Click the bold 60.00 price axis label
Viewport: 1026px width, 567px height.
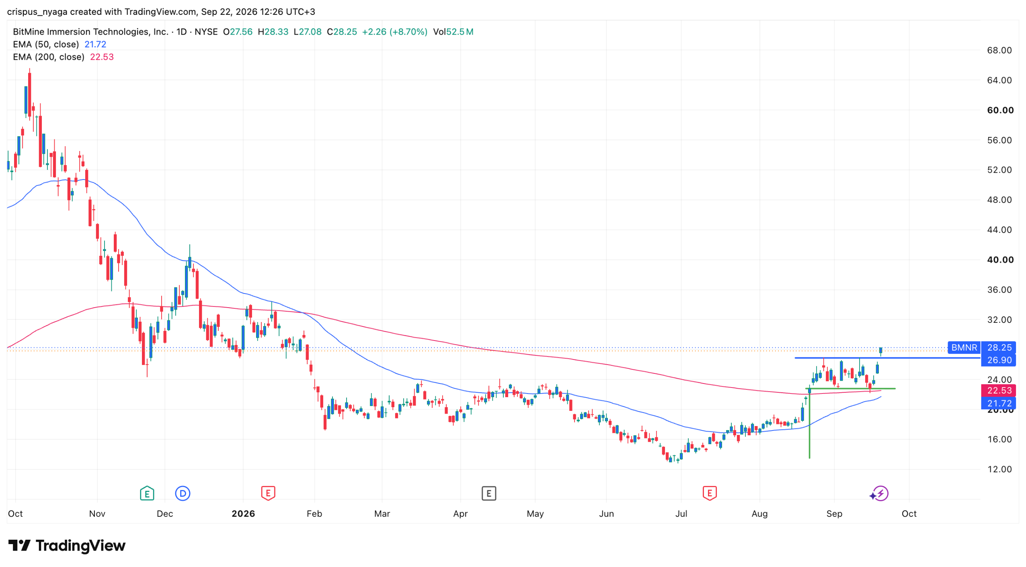(x=1000, y=110)
